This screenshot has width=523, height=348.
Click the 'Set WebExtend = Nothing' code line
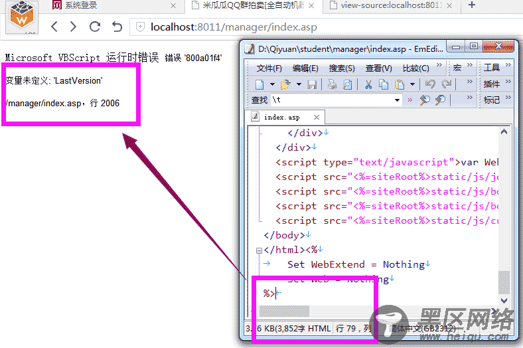(x=356, y=264)
